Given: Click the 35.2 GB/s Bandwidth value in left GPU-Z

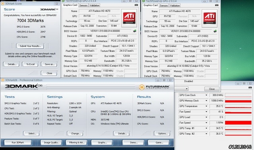Looking at the screenshot, I should [127, 61].
